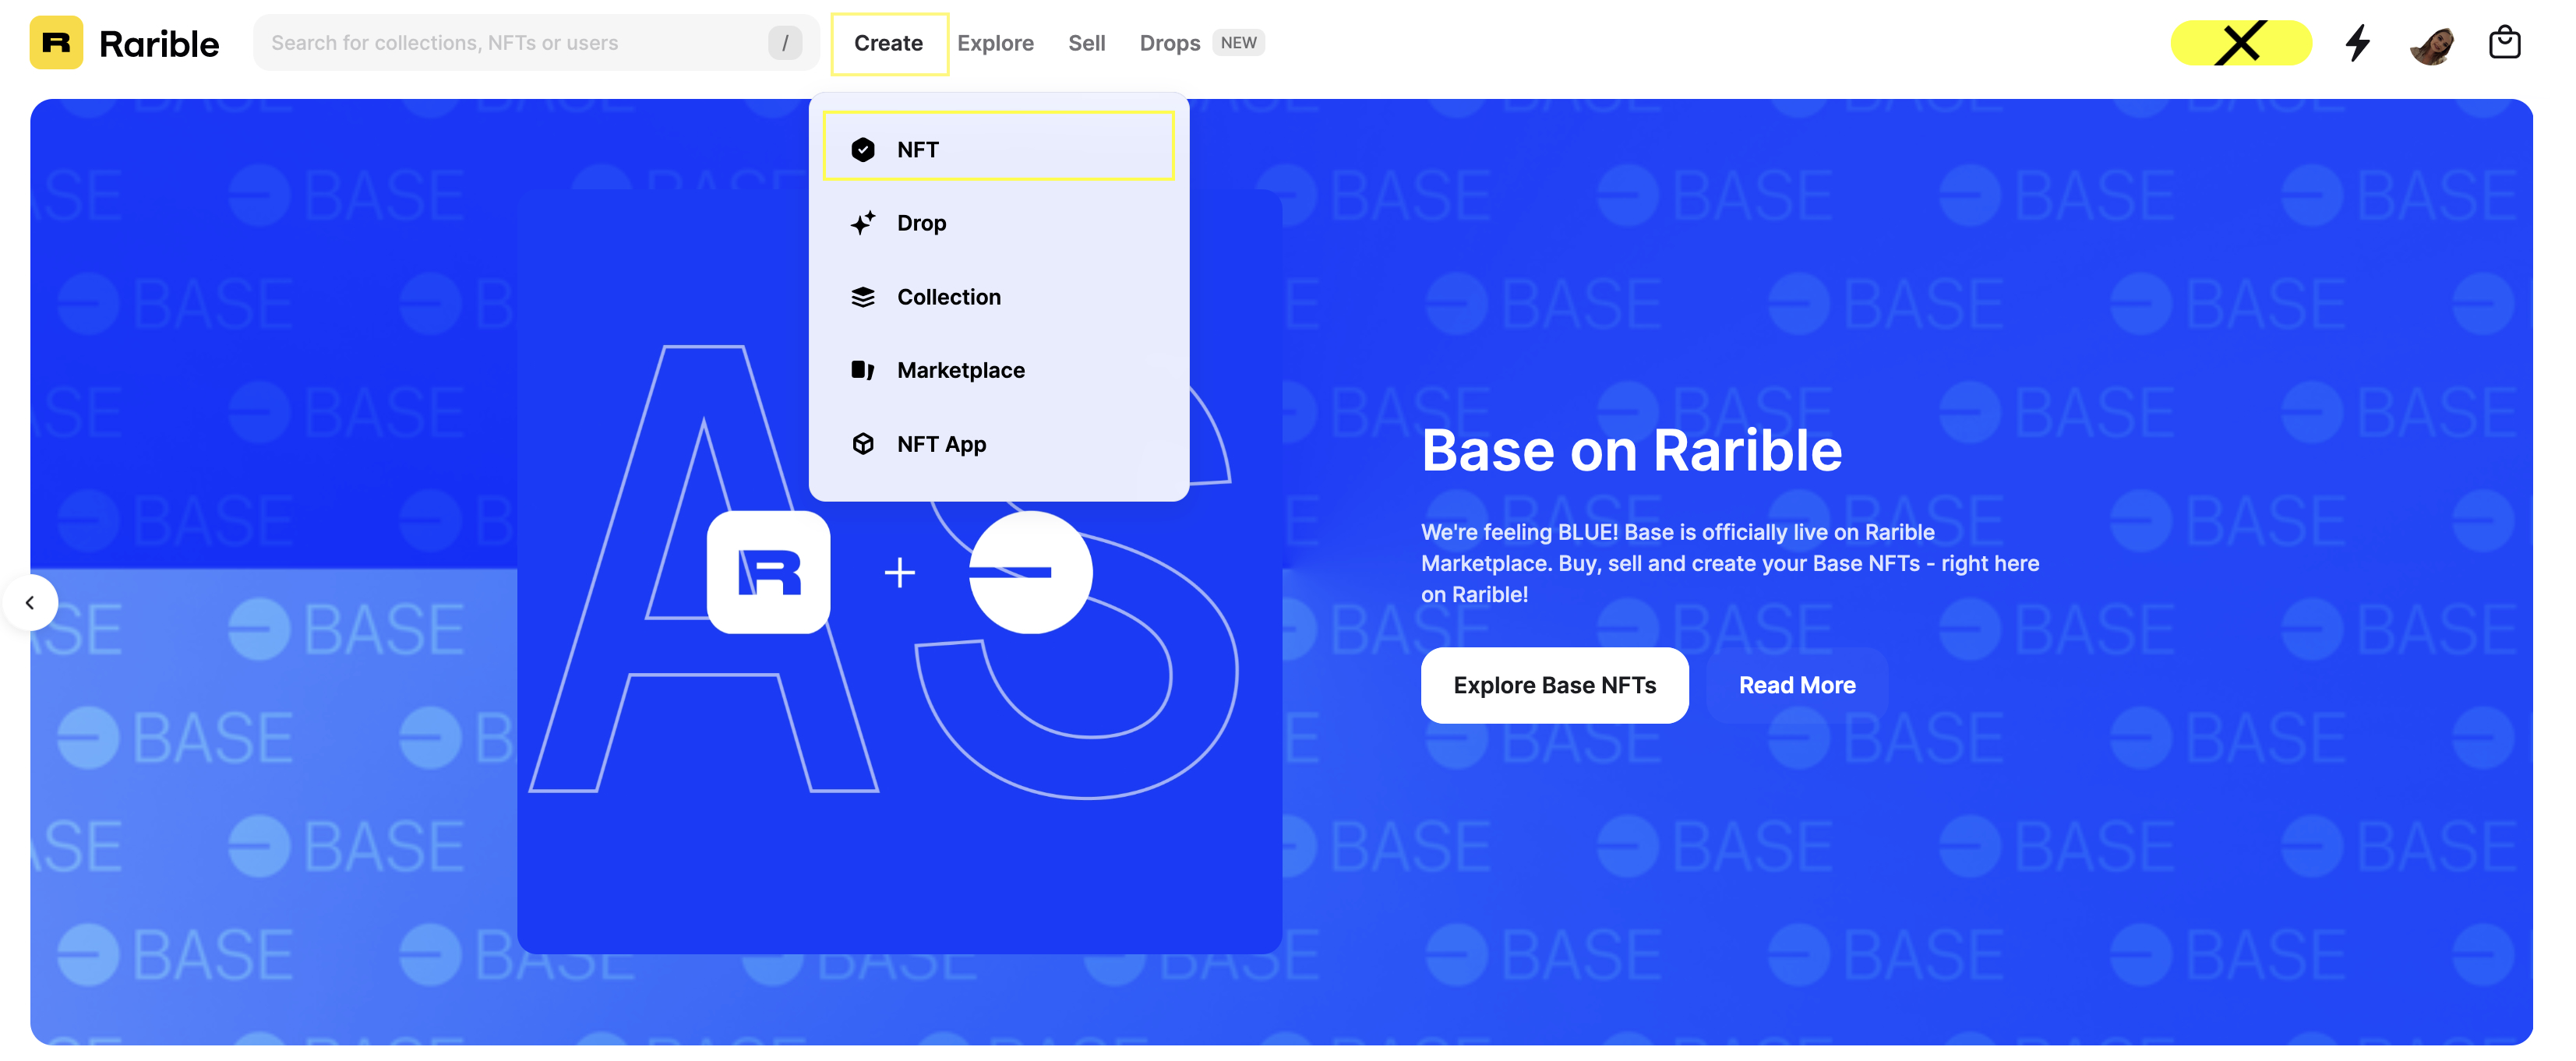Click the slash shortcut key in search bar
2576x1061 pixels.
[785, 43]
